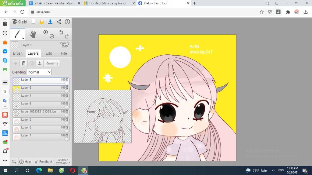Click the Feedback button
The height and width of the screenshot is (175, 312).
[x=44, y=162]
